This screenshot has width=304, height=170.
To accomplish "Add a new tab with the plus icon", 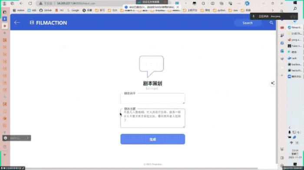I will (x=5, y=155).
